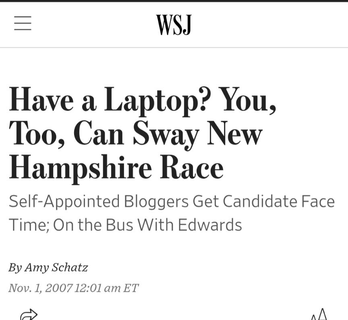Click the headline line "Too, Can Sway New"
This screenshot has height=320, width=348.
click(135, 133)
